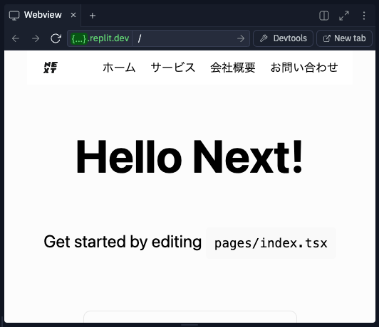Open Devtools
The height and width of the screenshot is (327, 379).
point(283,38)
